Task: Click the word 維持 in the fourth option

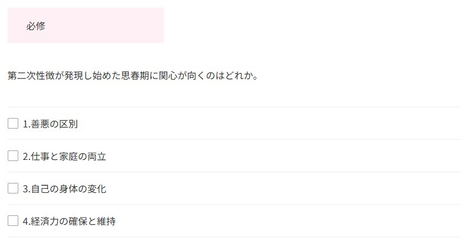Action: [106, 221]
